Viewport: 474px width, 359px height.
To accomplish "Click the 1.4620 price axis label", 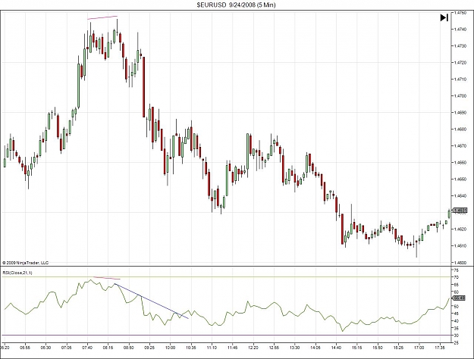I will 460,229.
